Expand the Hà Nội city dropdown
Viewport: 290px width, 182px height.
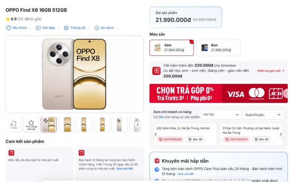tap(221, 115)
